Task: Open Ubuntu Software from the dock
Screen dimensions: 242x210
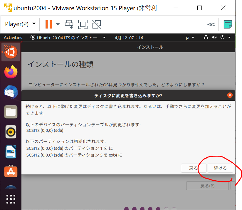Action: coord(11,171)
